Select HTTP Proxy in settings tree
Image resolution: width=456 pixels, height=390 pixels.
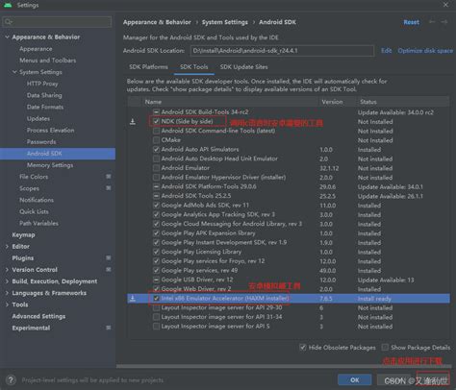click(x=42, y=84)
